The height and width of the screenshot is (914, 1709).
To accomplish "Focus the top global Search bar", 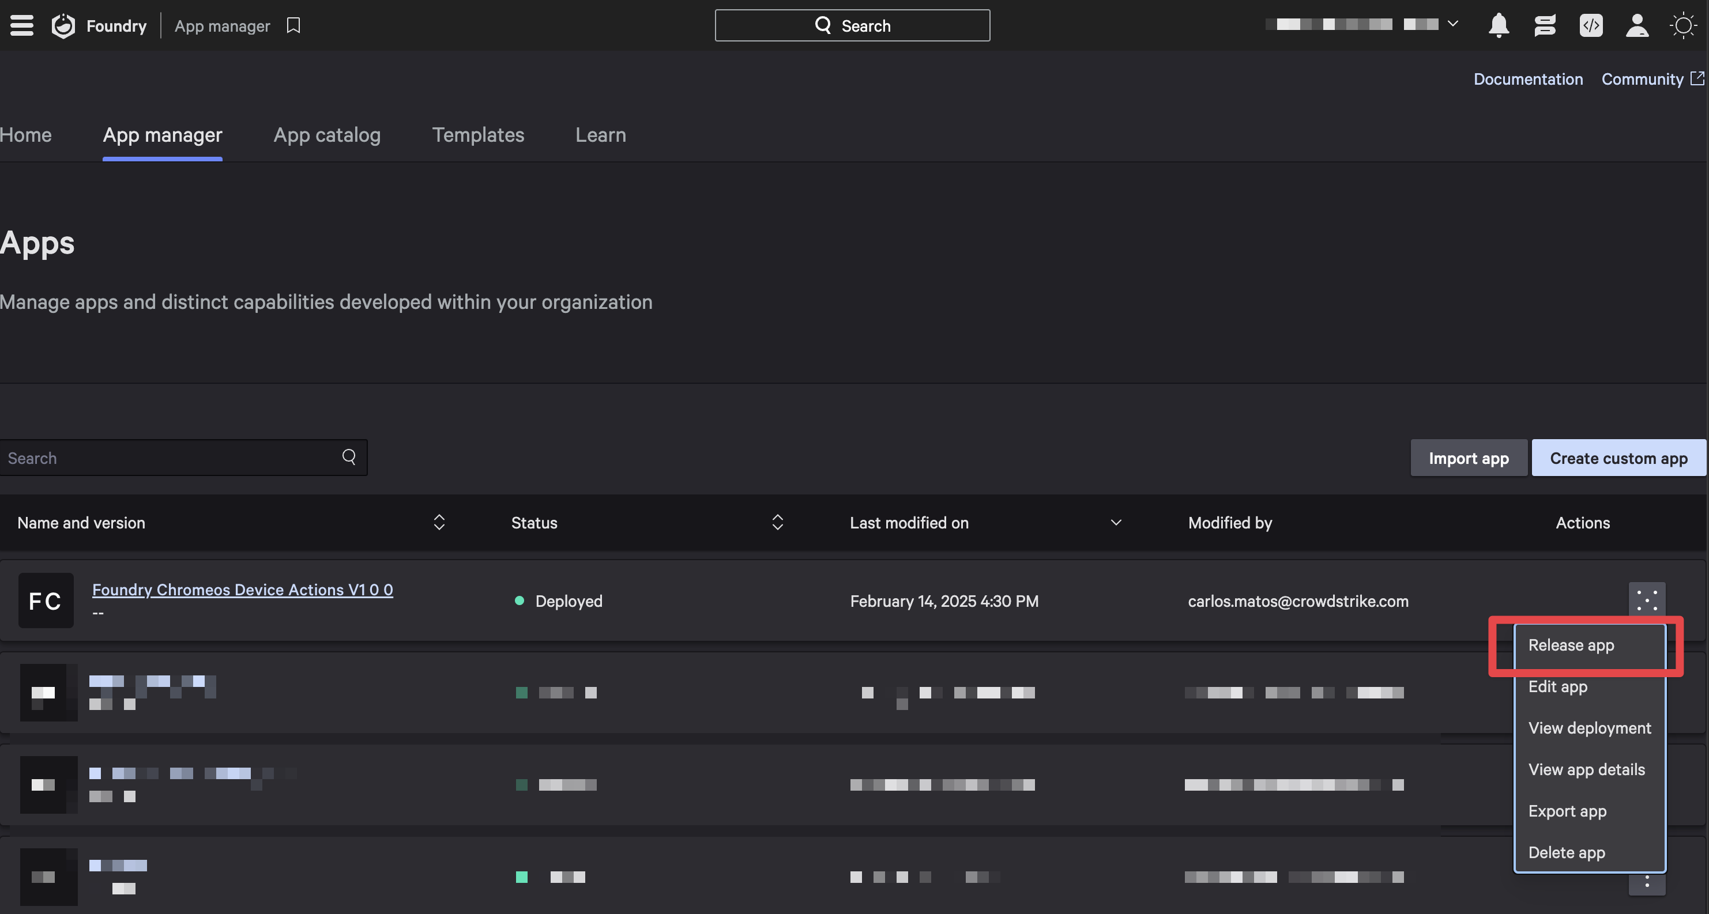I will [852, 25].
